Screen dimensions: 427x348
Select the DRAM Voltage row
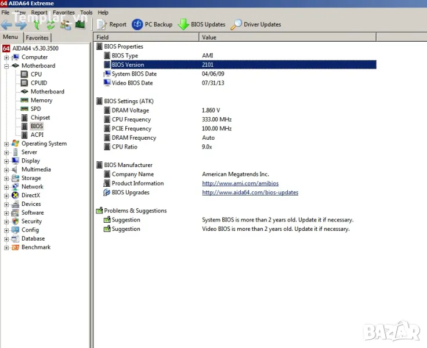coord(130,110)
